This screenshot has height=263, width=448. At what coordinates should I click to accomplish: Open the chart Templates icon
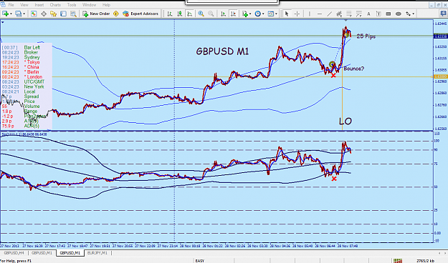pyautogui.click(x=270, y=14)
